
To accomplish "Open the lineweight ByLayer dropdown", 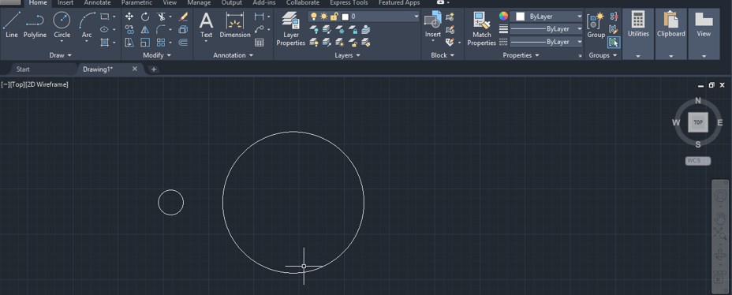I will (x=579, y=29).
